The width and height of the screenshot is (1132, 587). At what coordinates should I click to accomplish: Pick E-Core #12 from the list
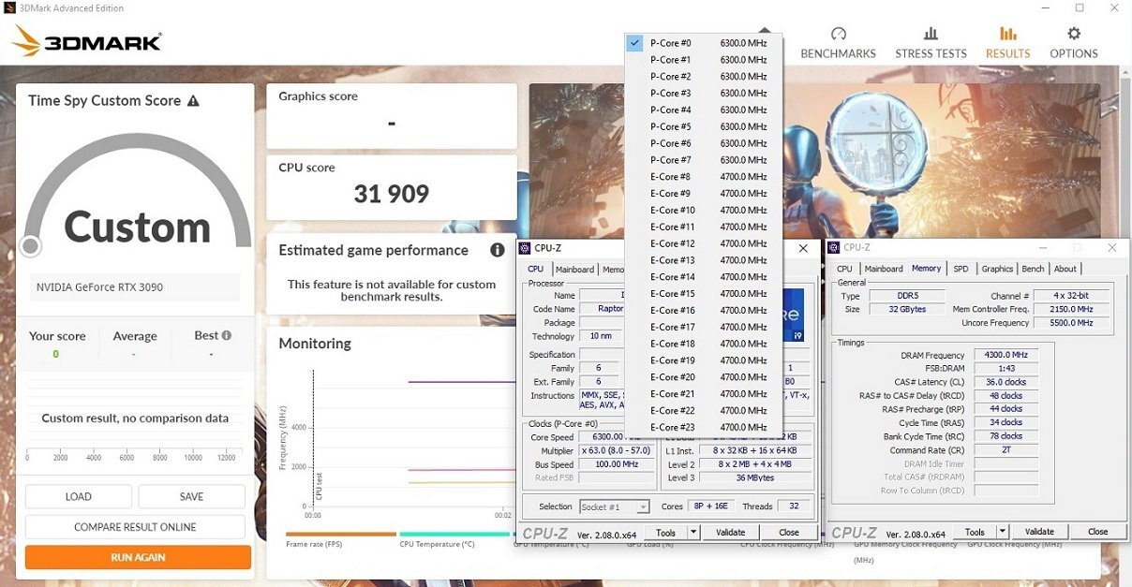pos(704,243)
